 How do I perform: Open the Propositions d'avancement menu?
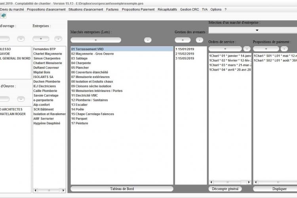46,10
